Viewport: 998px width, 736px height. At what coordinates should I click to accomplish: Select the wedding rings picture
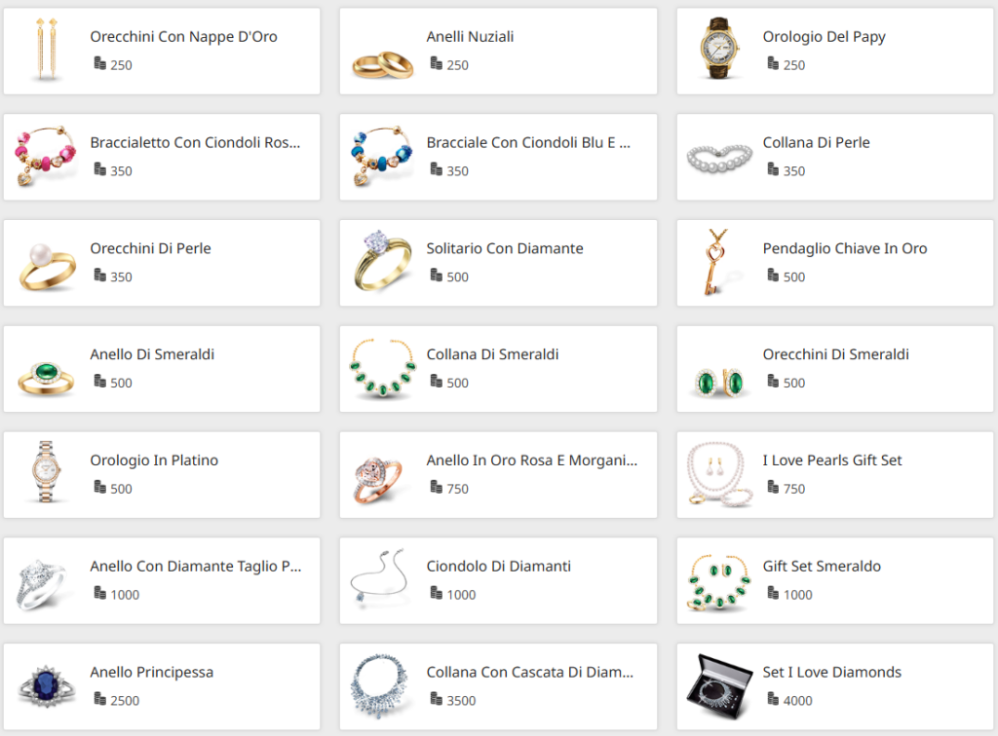[x=382, y=65]
